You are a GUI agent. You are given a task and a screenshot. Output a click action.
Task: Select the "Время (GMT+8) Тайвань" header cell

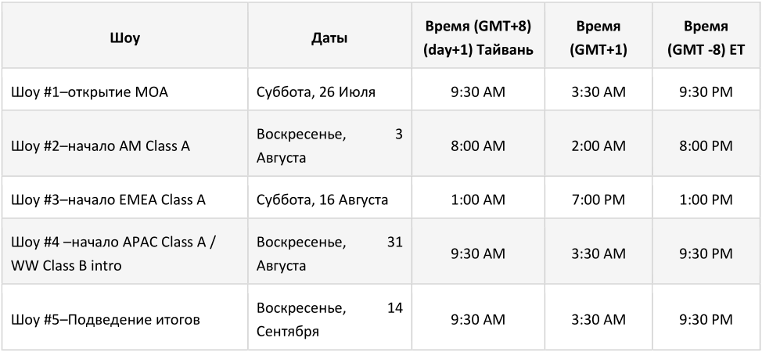coord(478,38)
